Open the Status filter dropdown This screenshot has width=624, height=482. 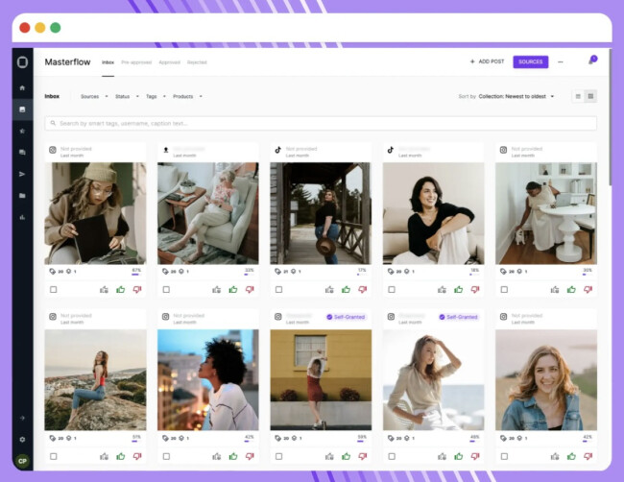[125, 96]
